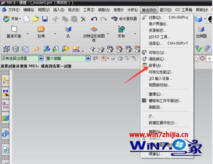Viewport: 213px width, 164px height.
Task: Click the Paste clipboard icon
Action: tap(74, 19)
